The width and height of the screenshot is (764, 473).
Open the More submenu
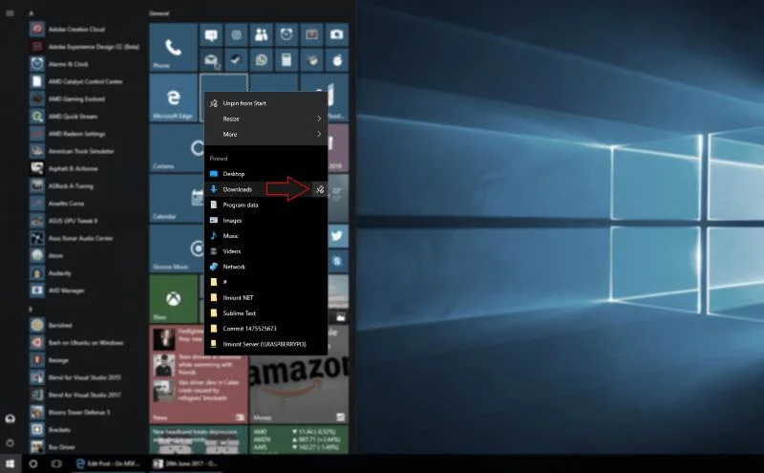point(265,134)
